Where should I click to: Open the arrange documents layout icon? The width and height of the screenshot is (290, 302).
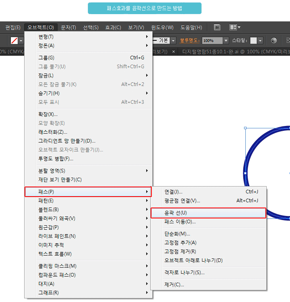click(234, 27)
